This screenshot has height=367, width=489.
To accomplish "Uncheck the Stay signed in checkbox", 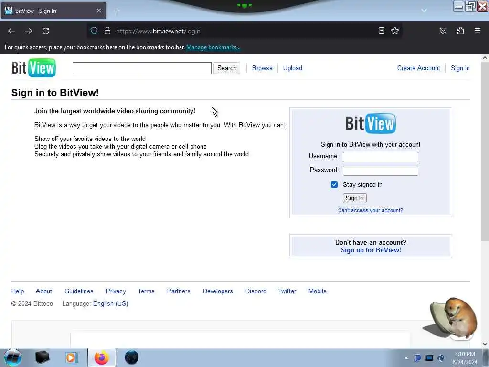I will pos(334,184).
